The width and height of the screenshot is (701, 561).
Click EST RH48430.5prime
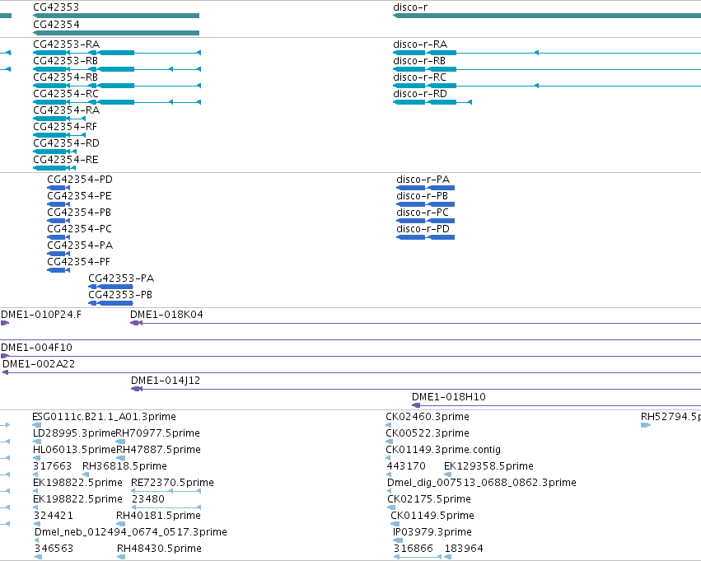point(121,557)
